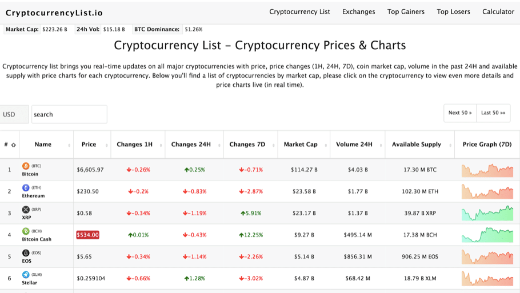This screenshot has width=520, height=293.
Task: Open Ethereum 7D price graph
Action: [487, 191]
